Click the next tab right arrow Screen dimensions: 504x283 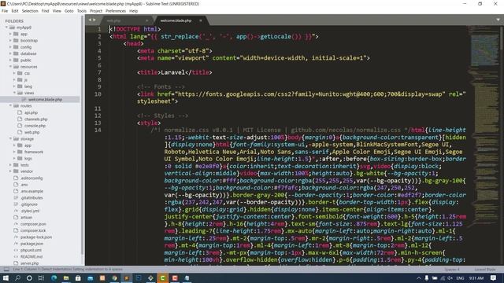pos(94,20)
